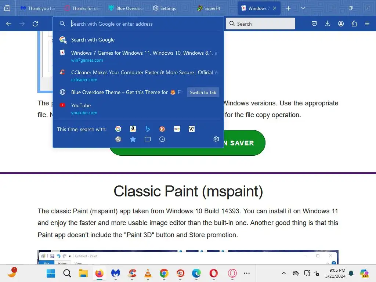Switch to the Blue Overdose tab
Viewport: 376px width, 282px height.
coord(126,8)
